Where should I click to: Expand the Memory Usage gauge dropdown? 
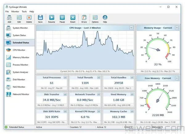pyautogui.click(x=177, y=28)
